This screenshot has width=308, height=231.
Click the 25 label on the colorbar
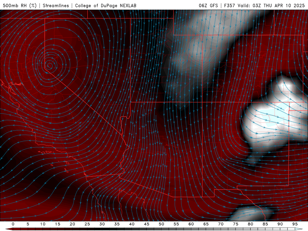pyautogui.click(x=87, y=224)
